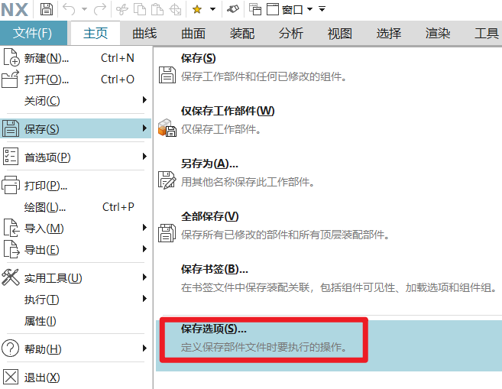Expand the 实用工具(U) submenu arrow

point(144,277)
